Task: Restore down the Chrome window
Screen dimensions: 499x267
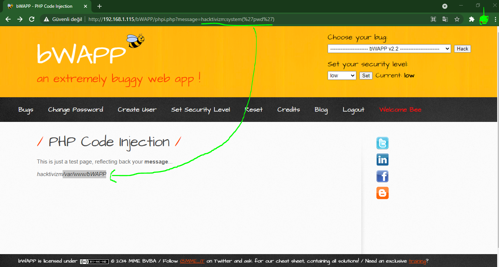Action: [x=478, y=6]
